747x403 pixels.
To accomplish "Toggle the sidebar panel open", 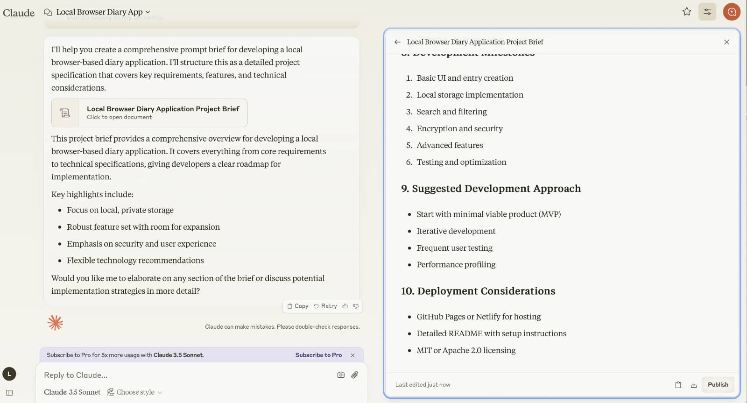I will (9, 393).
